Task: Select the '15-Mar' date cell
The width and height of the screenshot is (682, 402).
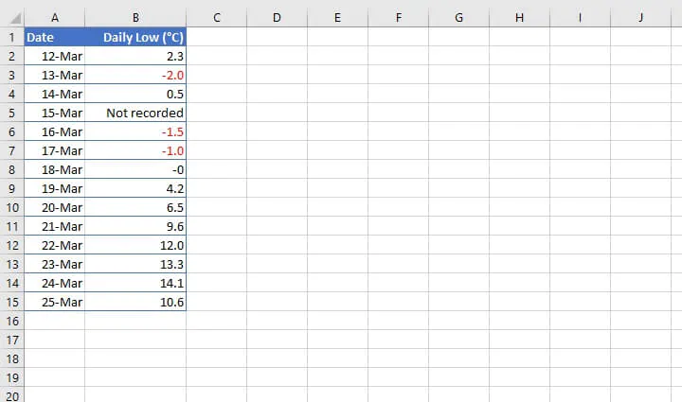Action: pyautogui.click(x=55, y=113)
